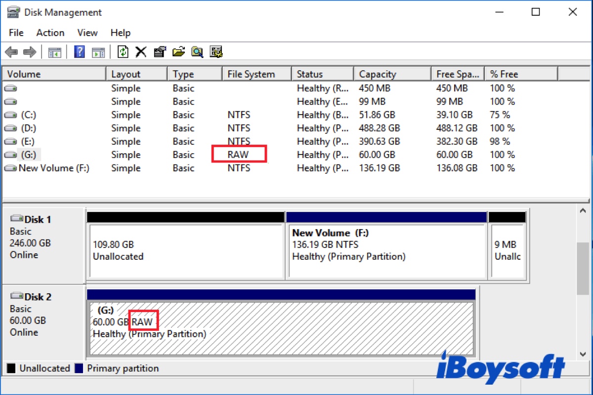Click the open folder toolbar icon
Image resolution: width=593 pixels, height=395 pixels.
[x=178, y=52]
